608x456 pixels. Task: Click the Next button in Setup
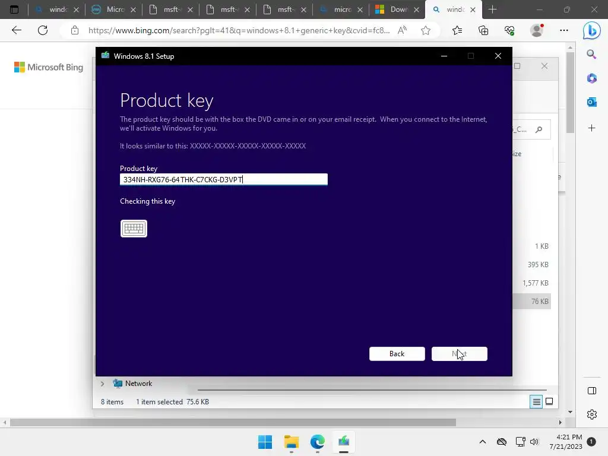460,354
